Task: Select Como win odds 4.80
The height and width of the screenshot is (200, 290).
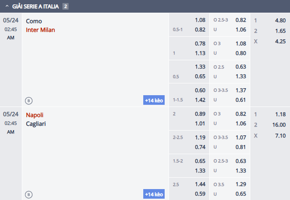Action: click(x=280, y=21)
